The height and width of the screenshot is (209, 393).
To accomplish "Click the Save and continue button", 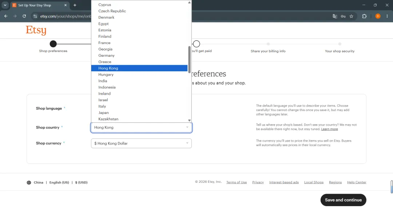I will (344, 200).
